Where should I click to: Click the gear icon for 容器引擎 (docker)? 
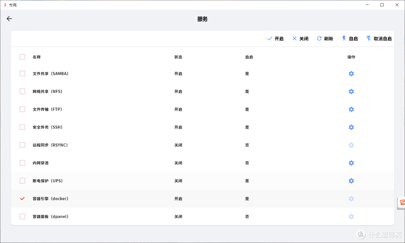pyautogui.click(x=351, y=198)
